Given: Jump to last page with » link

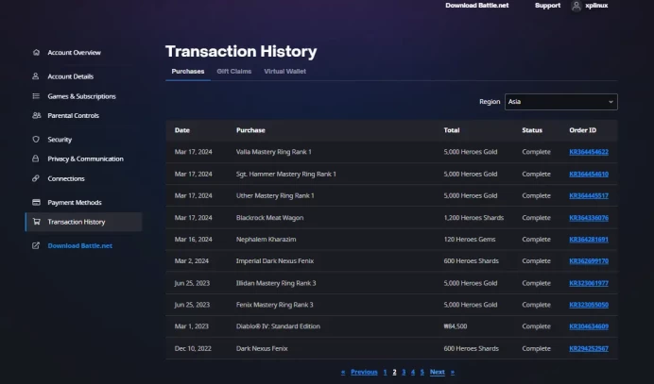Looking at the screenshot, I should pos(452,372).
